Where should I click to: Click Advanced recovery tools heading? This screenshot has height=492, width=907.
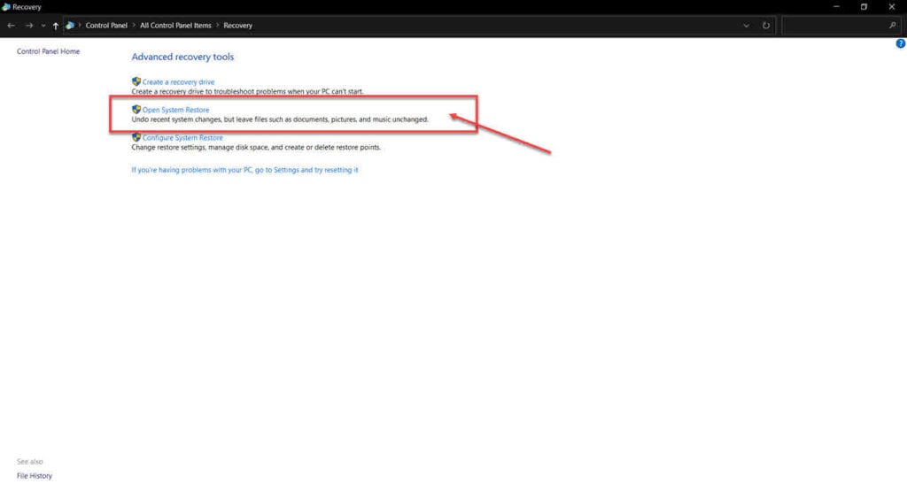[x=182, y=57]
